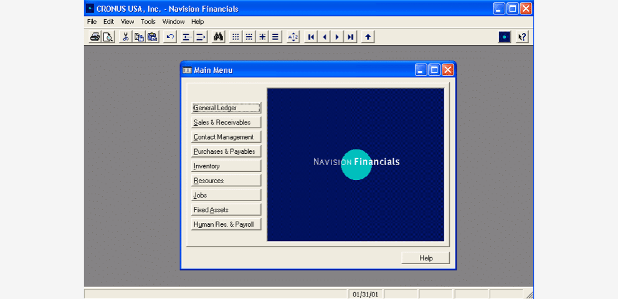Image resolution: width=618 pixels, height=299 pixels.
Task: Click the work date 01/31/01 in status bar
Action: 365,294
